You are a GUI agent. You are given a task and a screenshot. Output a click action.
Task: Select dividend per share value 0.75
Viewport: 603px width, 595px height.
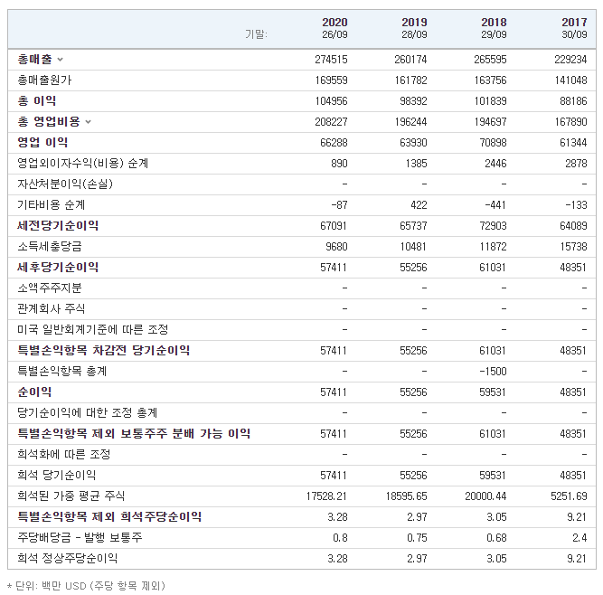(418, 538)
